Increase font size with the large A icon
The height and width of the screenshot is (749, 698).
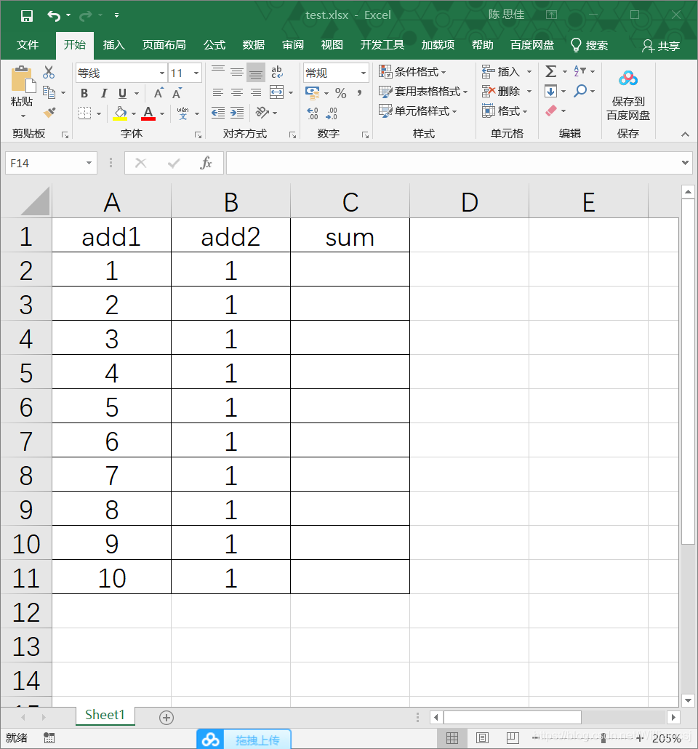point(159,93)
